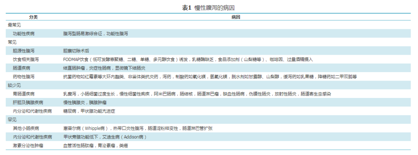Select the 饮食相关腹泻 category cell
Screen dimensions: 418x155
click(x=26, y=59)
